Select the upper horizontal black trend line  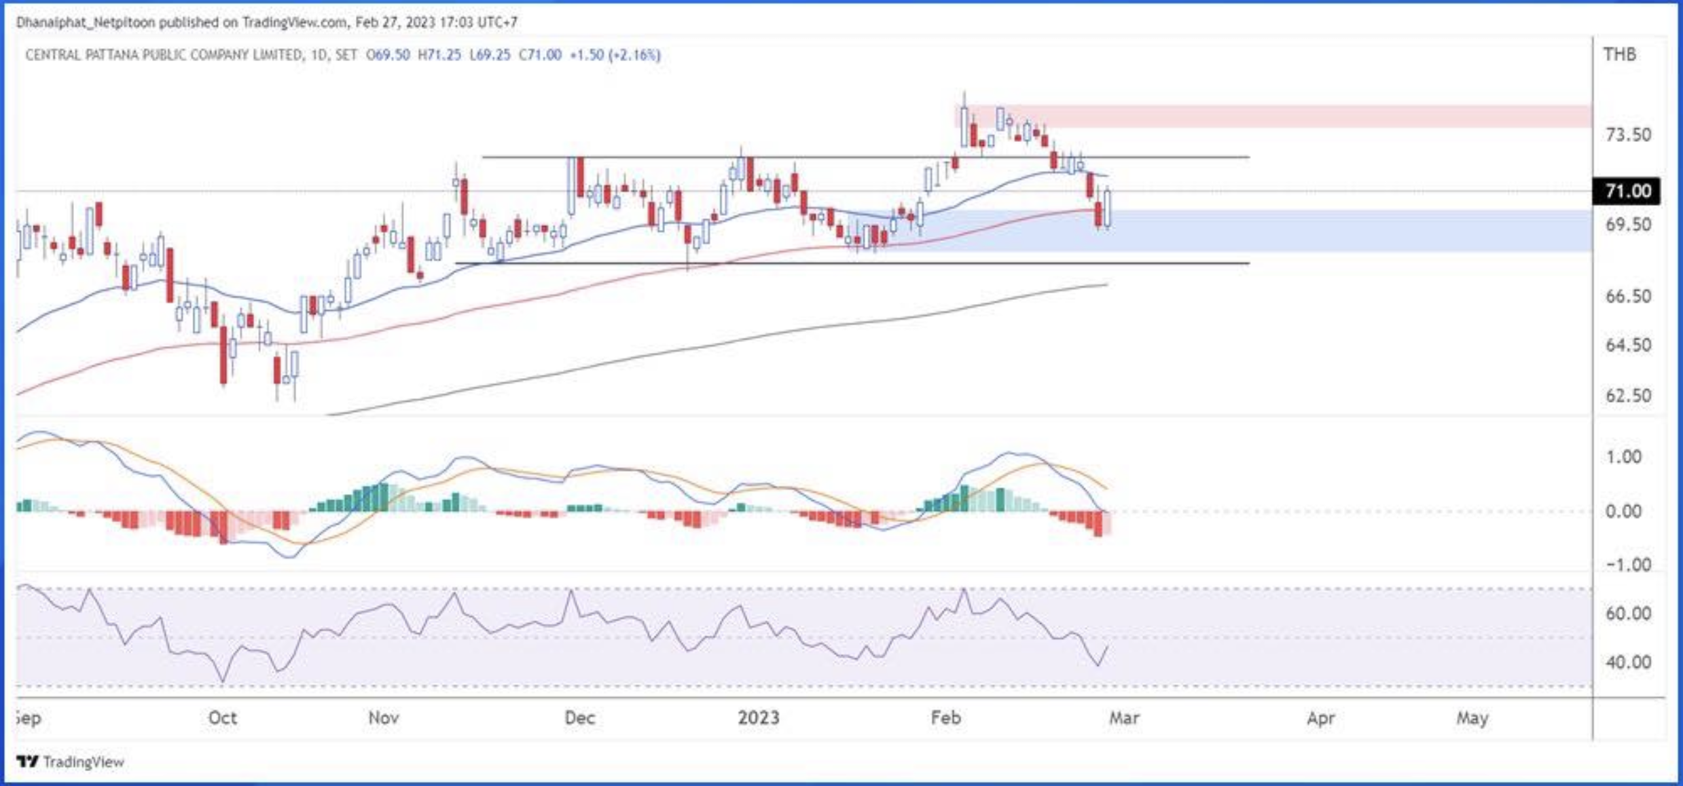865,157
